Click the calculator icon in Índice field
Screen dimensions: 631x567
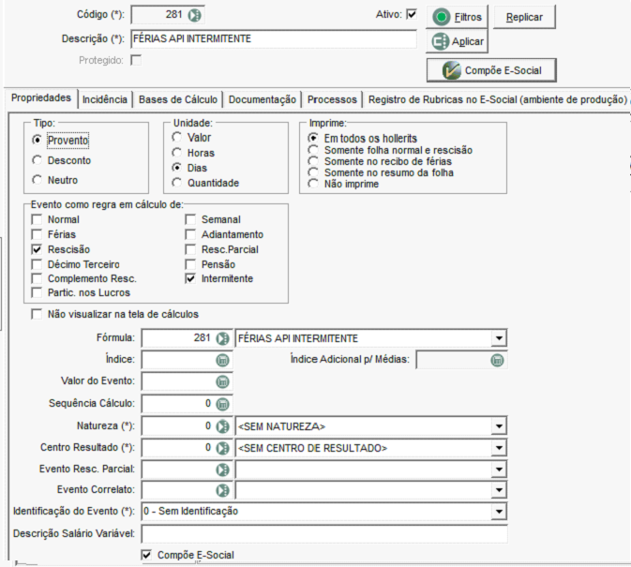[222, 360]
